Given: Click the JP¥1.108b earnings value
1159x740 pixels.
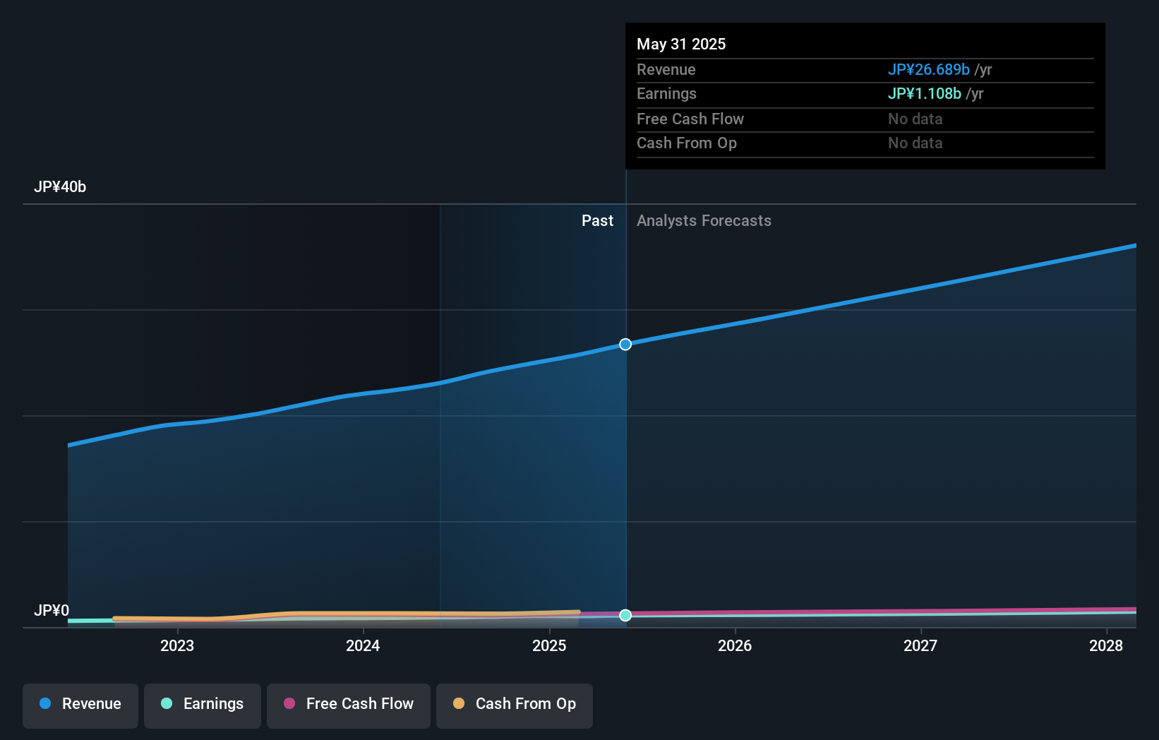Looking at the screenshot, I should pyautogui.click(x=925, y=93).
